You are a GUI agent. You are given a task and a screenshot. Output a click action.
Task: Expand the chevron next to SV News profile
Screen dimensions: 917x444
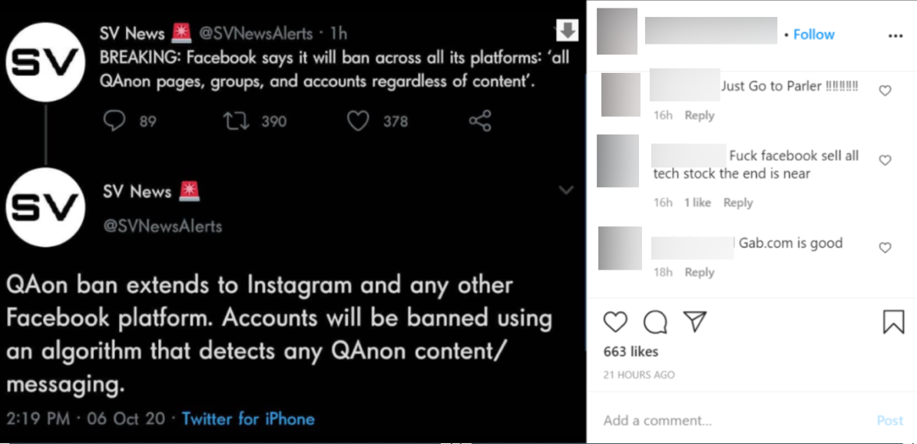[567, 190]
